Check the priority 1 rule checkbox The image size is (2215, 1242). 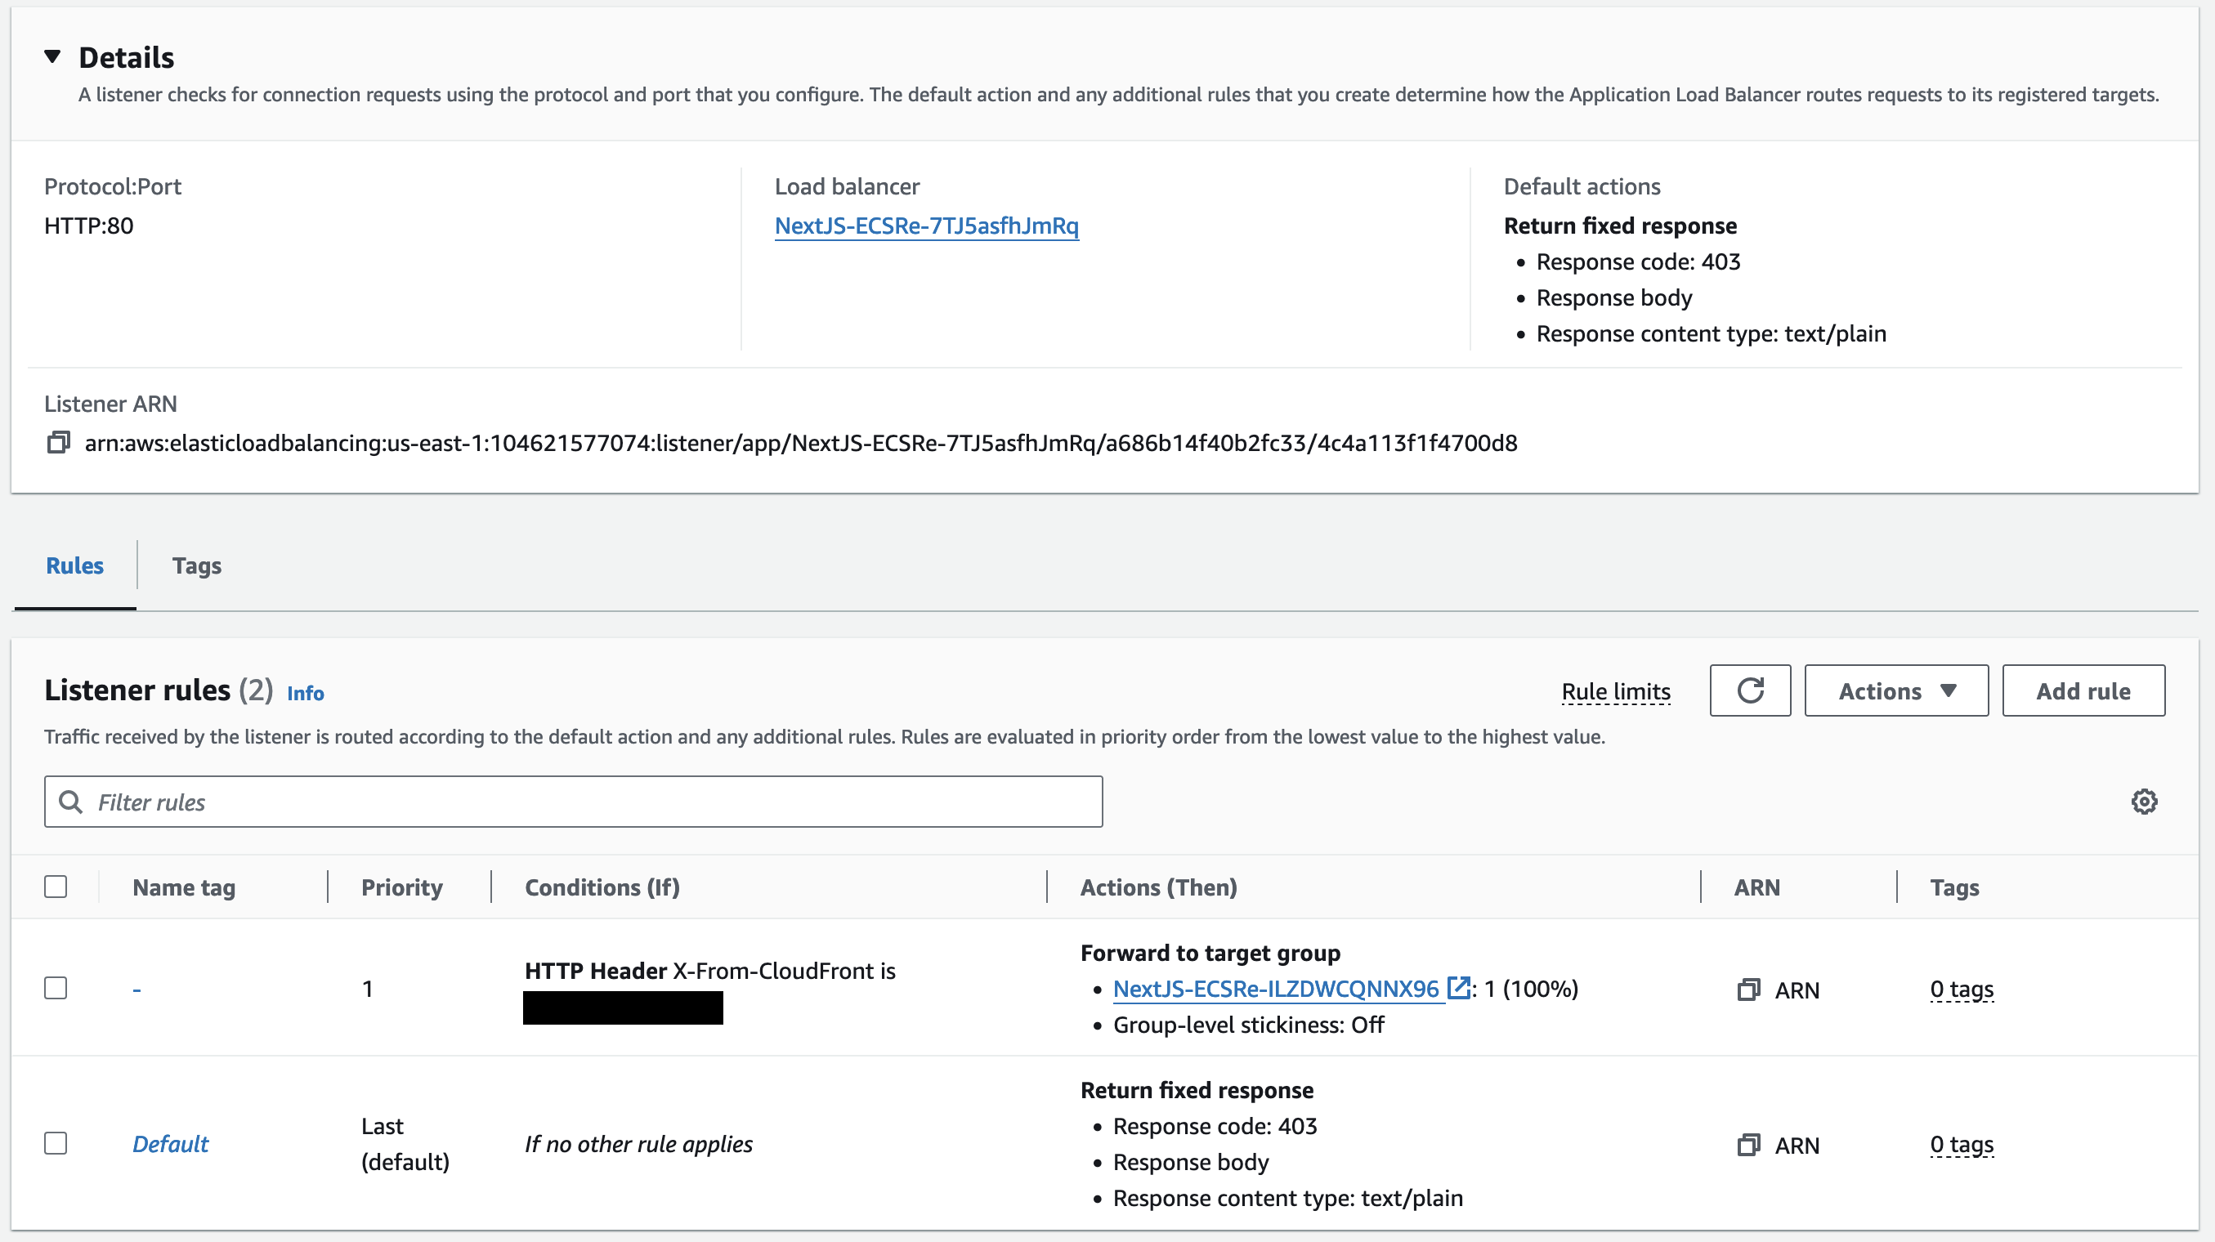click(x=56, y=988)
